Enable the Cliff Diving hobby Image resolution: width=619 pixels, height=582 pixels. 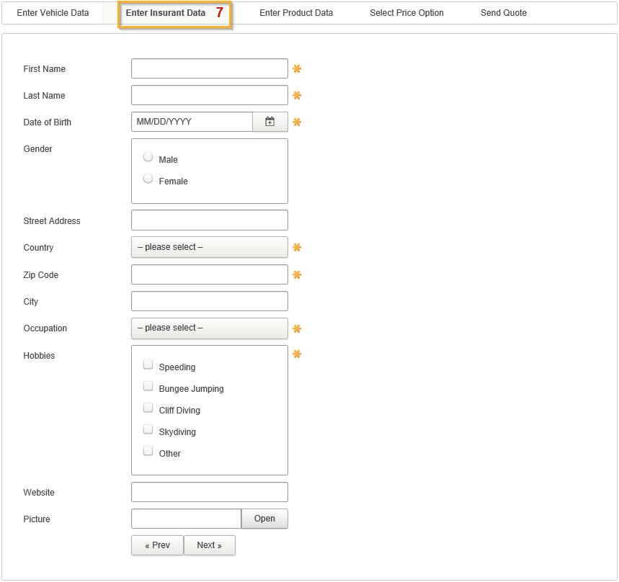[148, 408]
